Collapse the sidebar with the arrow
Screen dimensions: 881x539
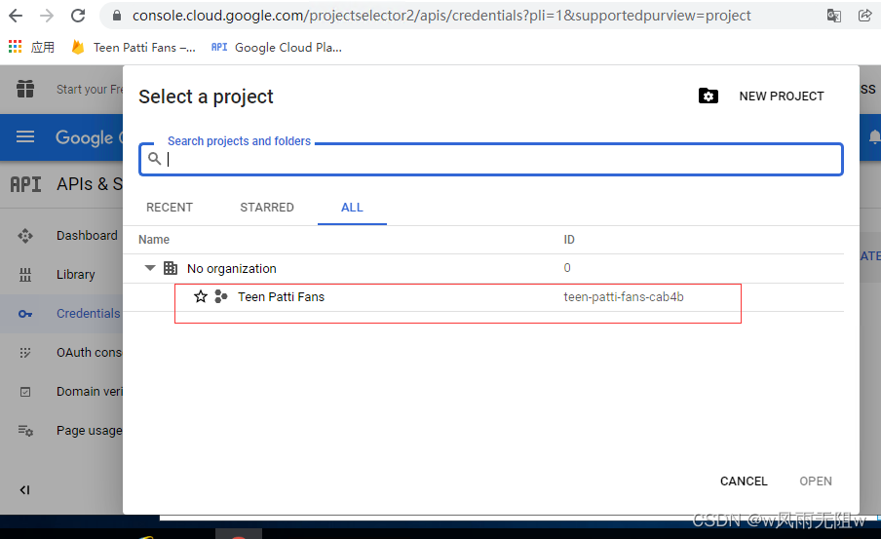click(x=24, y=490)
